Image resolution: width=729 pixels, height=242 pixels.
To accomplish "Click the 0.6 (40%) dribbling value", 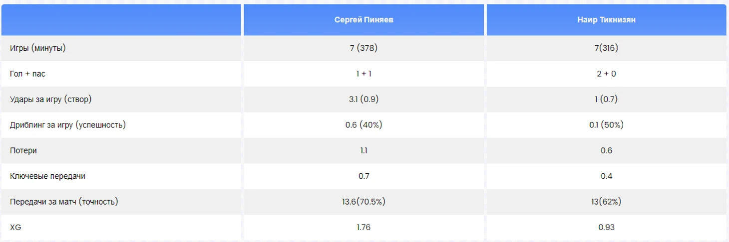I will pyautogui.click(x=364, y=124).
